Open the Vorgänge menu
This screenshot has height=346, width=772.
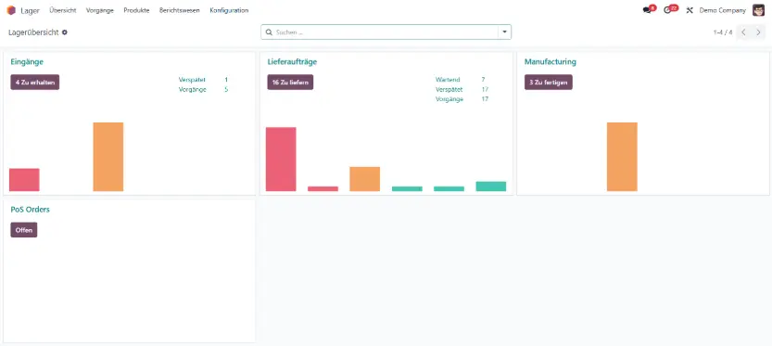tap(99, 10)
